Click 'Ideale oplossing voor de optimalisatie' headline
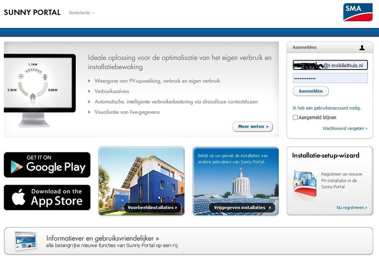 pyautogui.click(x=180, y=62)
